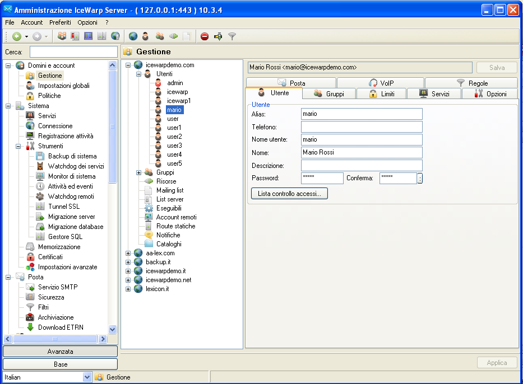523x384 pixels.
Task: Collapse the Utenti node
Action: (138, 74)
